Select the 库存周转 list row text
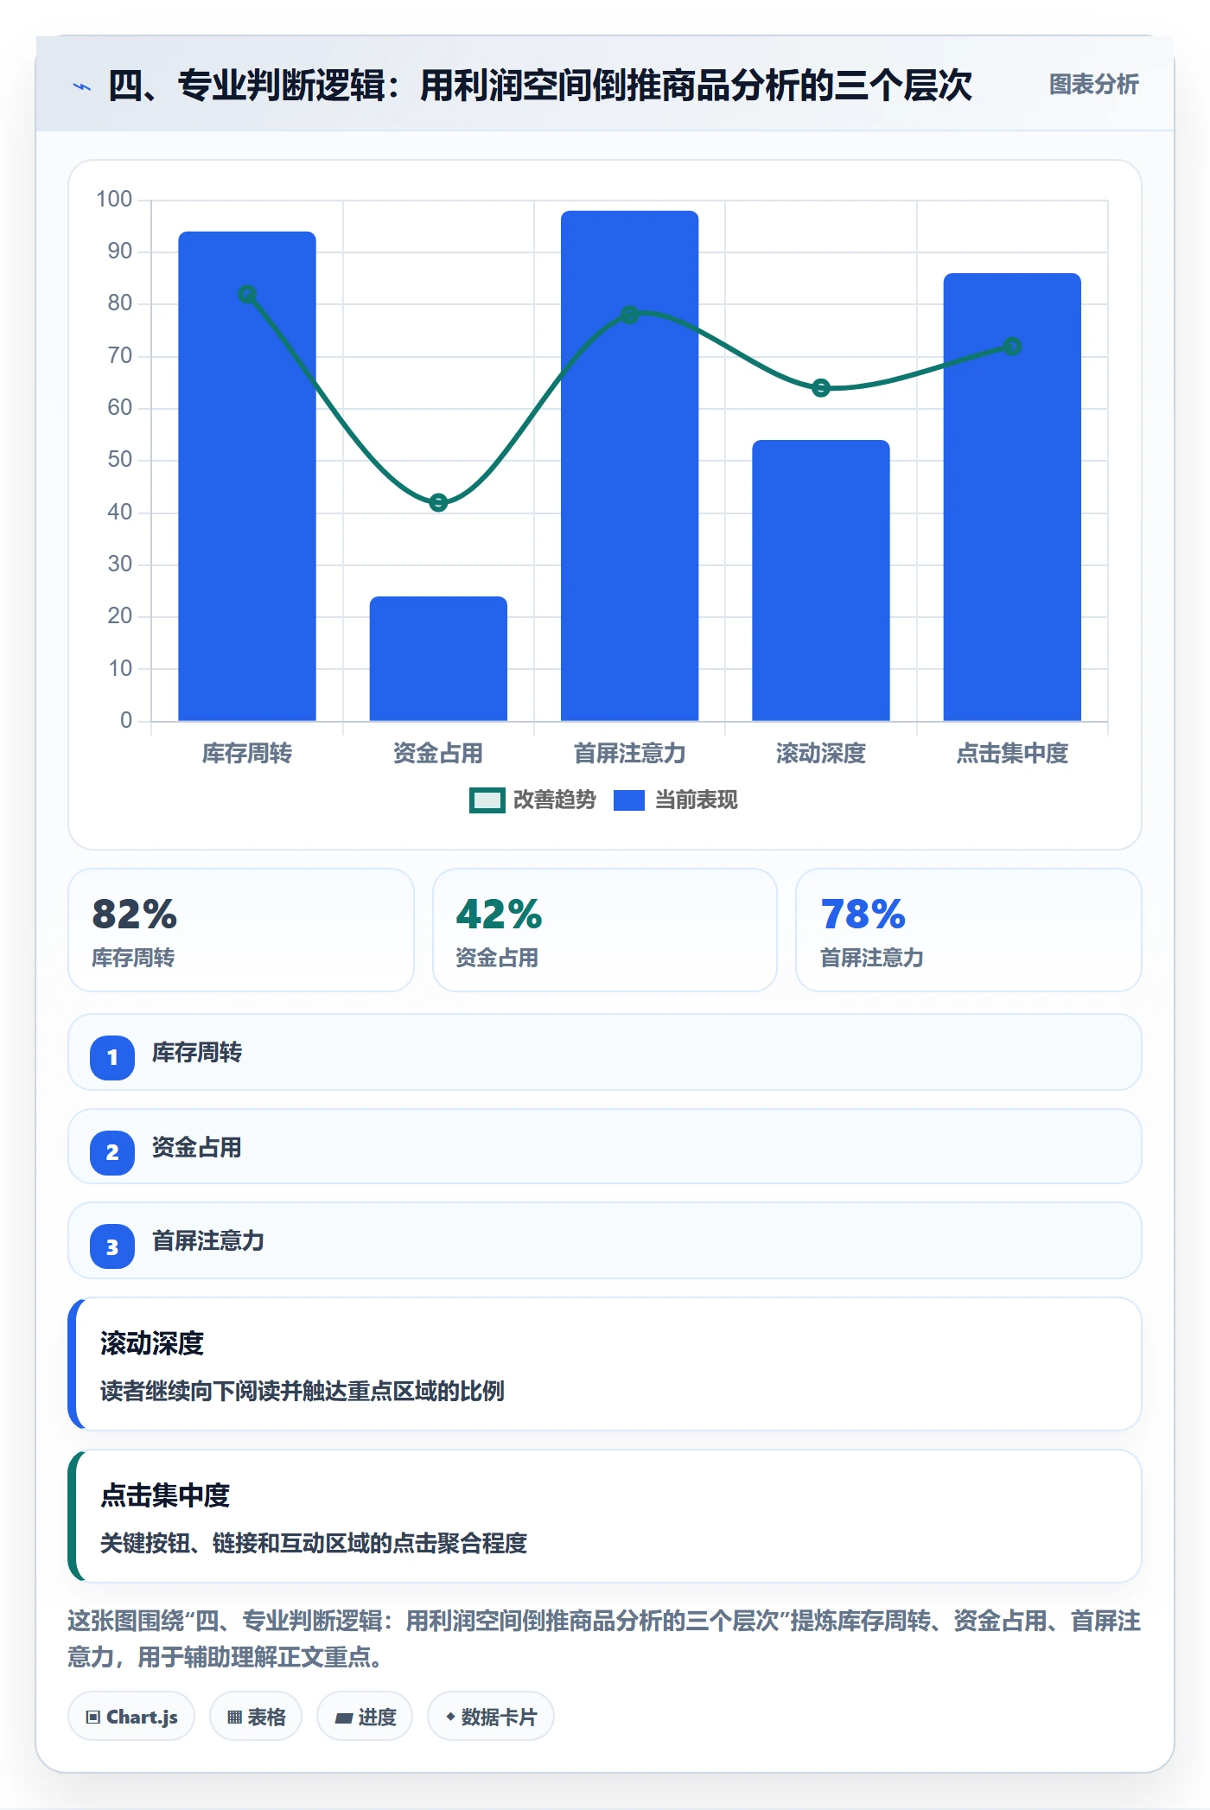 click(x=197, y=1053)
